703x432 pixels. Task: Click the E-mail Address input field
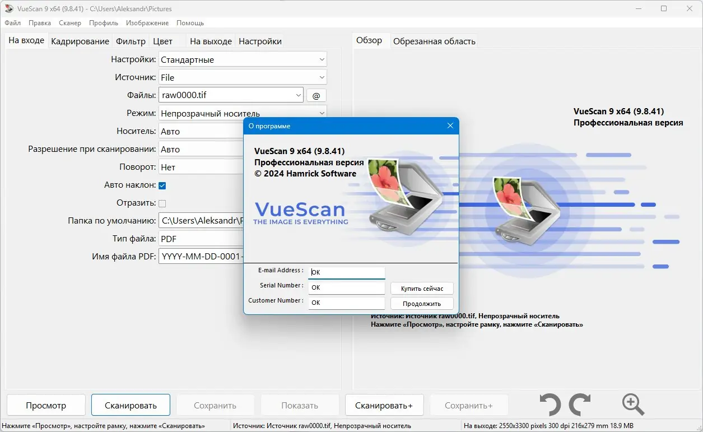347,272
